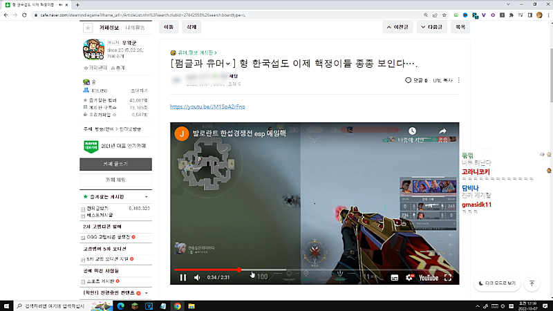Open the 통계 statistics link

coord(118,68)
